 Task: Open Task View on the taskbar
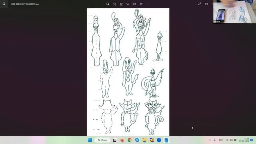[115, 140]
